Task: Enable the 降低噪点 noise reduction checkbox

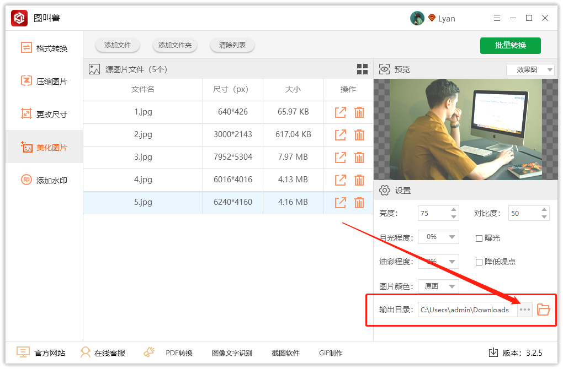Action: tap(479, 262)
